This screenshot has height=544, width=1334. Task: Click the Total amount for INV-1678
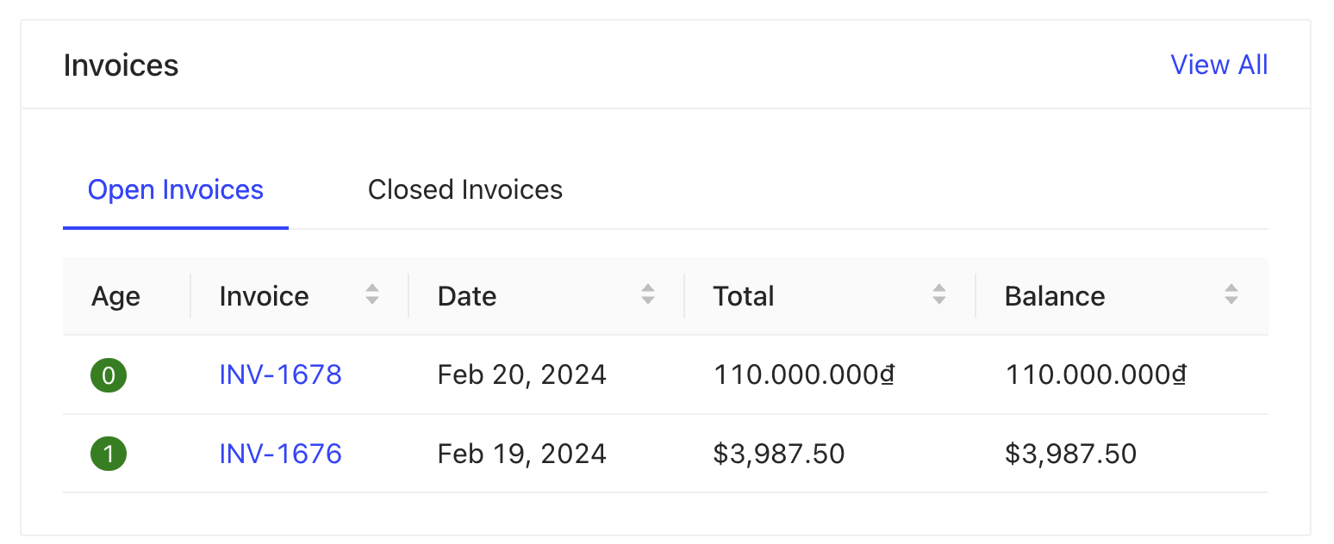803,374
